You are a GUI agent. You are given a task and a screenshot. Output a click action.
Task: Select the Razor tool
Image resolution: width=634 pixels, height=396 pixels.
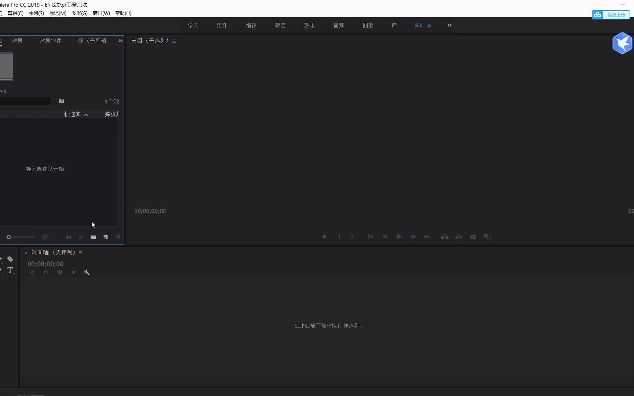(10, 259)
